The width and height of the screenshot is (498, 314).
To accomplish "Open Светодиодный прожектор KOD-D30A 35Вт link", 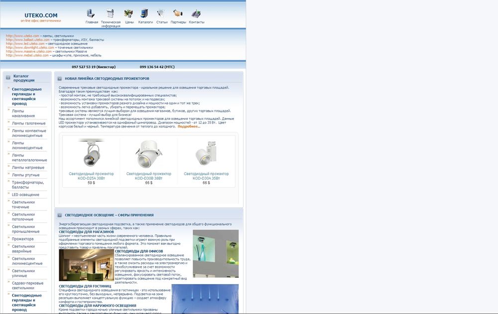I will [206, 176].
